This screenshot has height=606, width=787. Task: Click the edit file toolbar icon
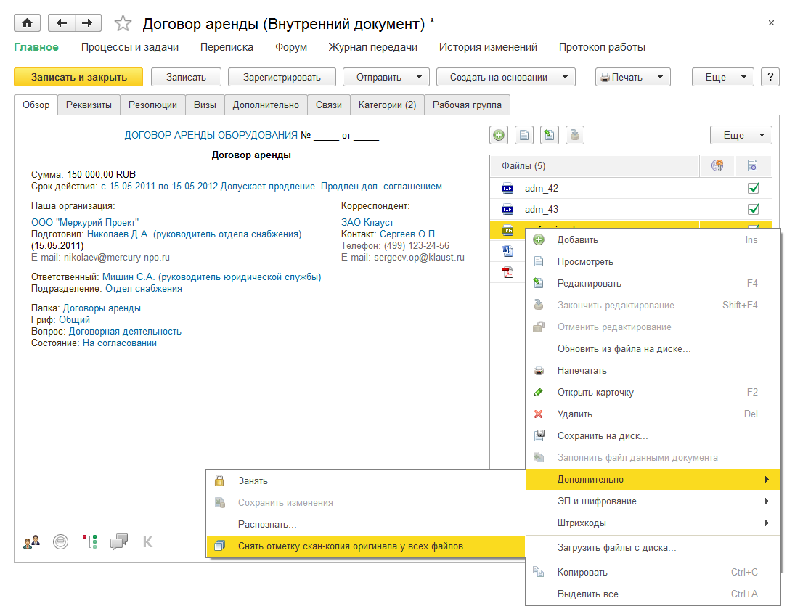(x=550, y=135)
